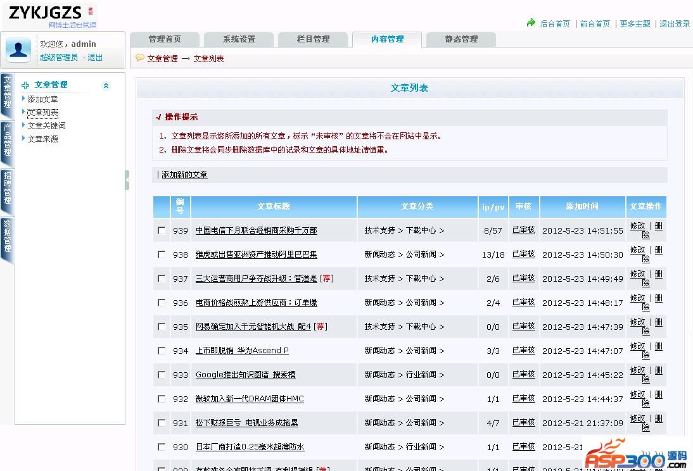693x471 pixels.
Task: Tick the checkbox of article 931
Action: point(162,423)
